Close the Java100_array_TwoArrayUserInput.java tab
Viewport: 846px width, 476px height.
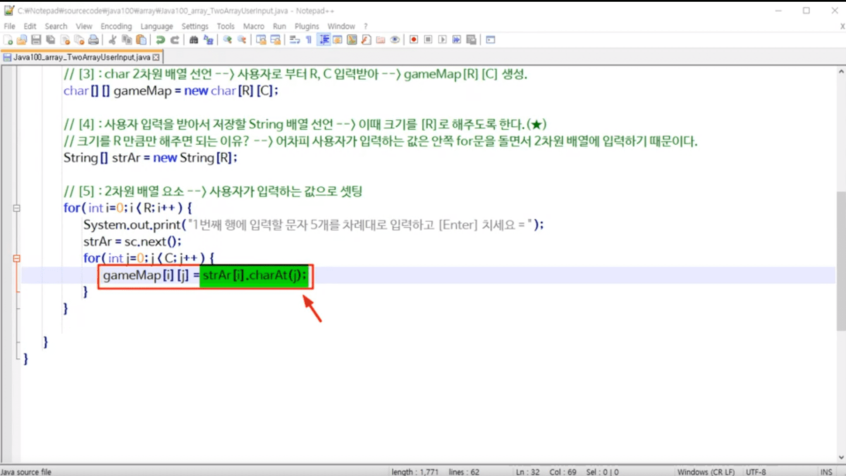(156, 57)
